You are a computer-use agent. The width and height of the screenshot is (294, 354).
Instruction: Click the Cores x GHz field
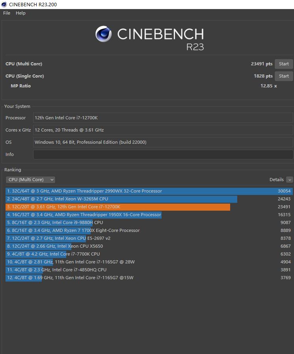point(163,130)
